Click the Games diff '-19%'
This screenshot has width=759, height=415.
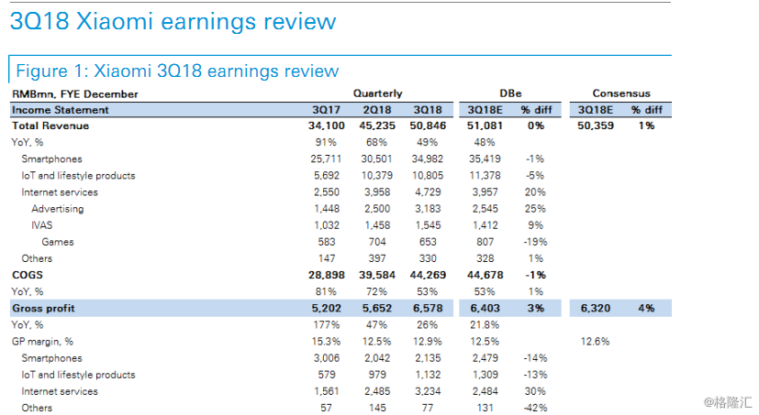535,242
